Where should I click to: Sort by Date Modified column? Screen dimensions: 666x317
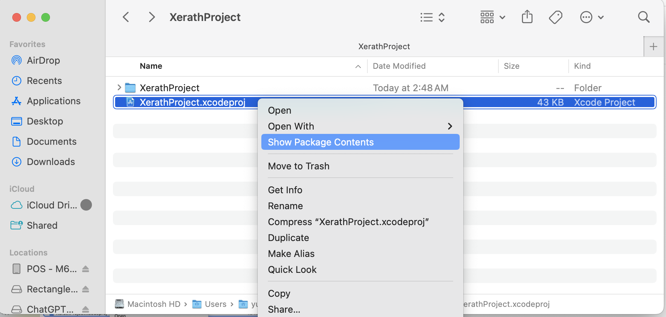[x=399, y=66]
